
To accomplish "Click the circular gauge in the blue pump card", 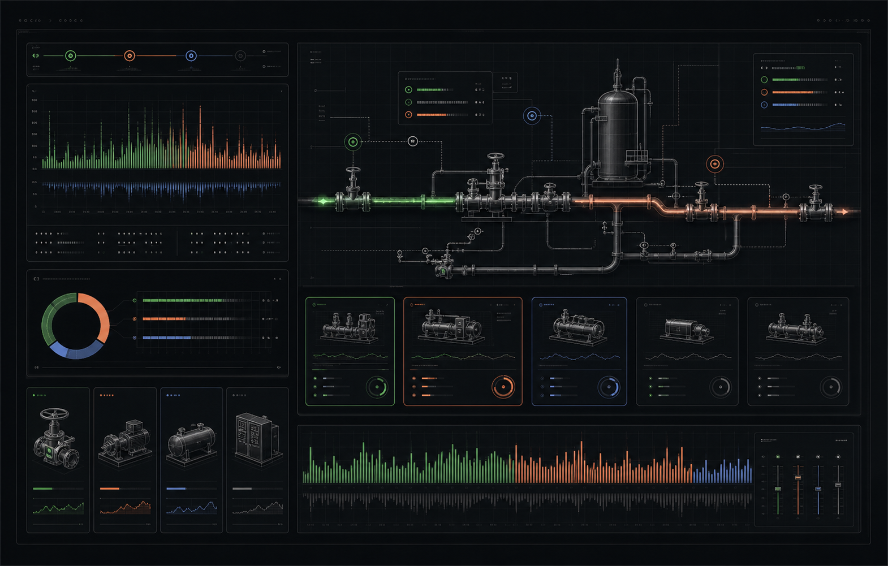I will [609, 387].
